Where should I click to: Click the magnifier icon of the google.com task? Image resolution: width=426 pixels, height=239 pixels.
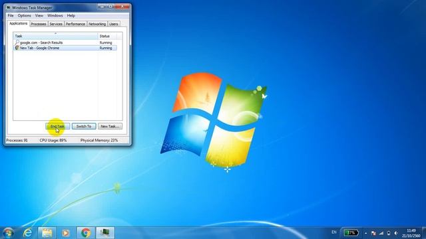pos(17,42)
